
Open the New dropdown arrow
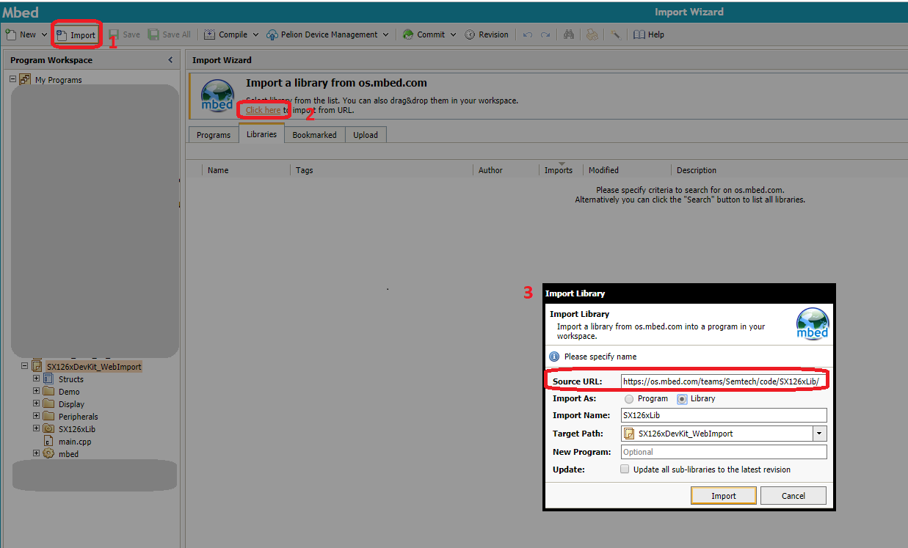[44, 34]
